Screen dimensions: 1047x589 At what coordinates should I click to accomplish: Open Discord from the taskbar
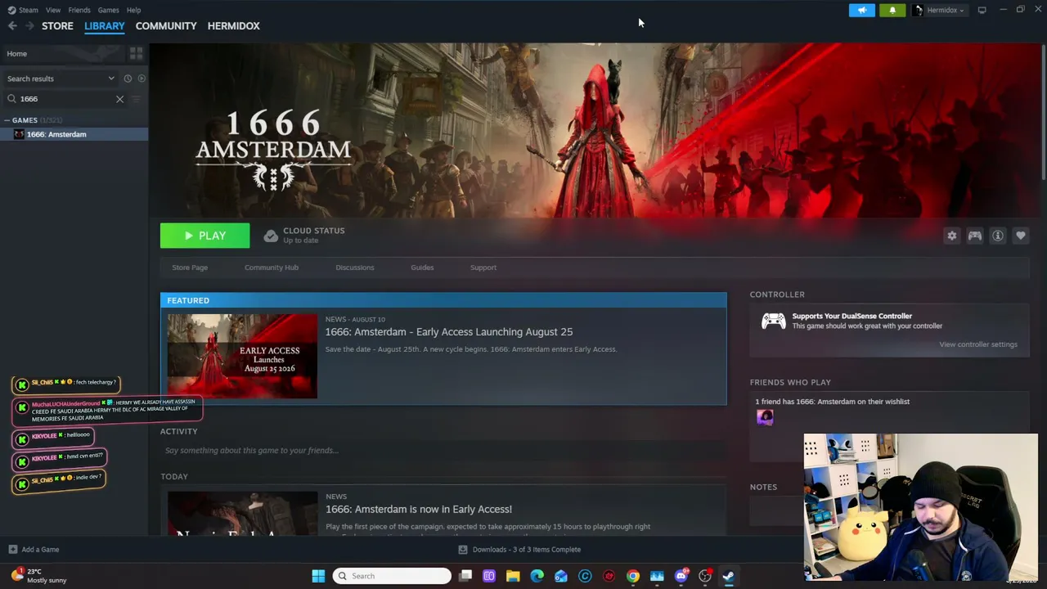681,576
